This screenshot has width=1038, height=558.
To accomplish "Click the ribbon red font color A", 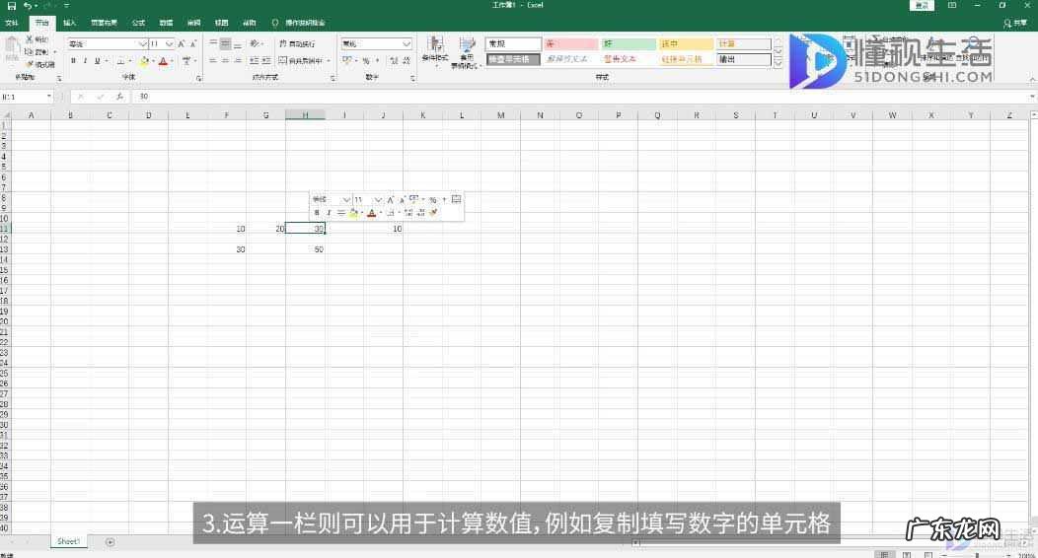I will 163,61.
